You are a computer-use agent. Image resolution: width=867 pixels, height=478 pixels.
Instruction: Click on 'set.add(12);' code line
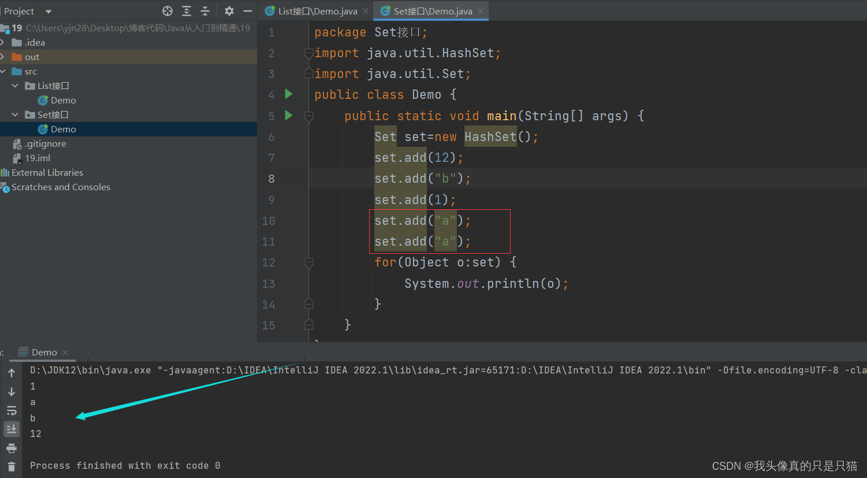[x=419, y=158]
